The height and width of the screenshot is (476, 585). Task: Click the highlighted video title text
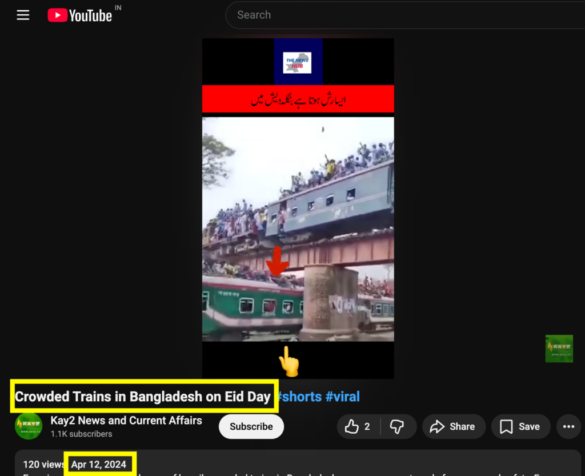coord(143,397)
